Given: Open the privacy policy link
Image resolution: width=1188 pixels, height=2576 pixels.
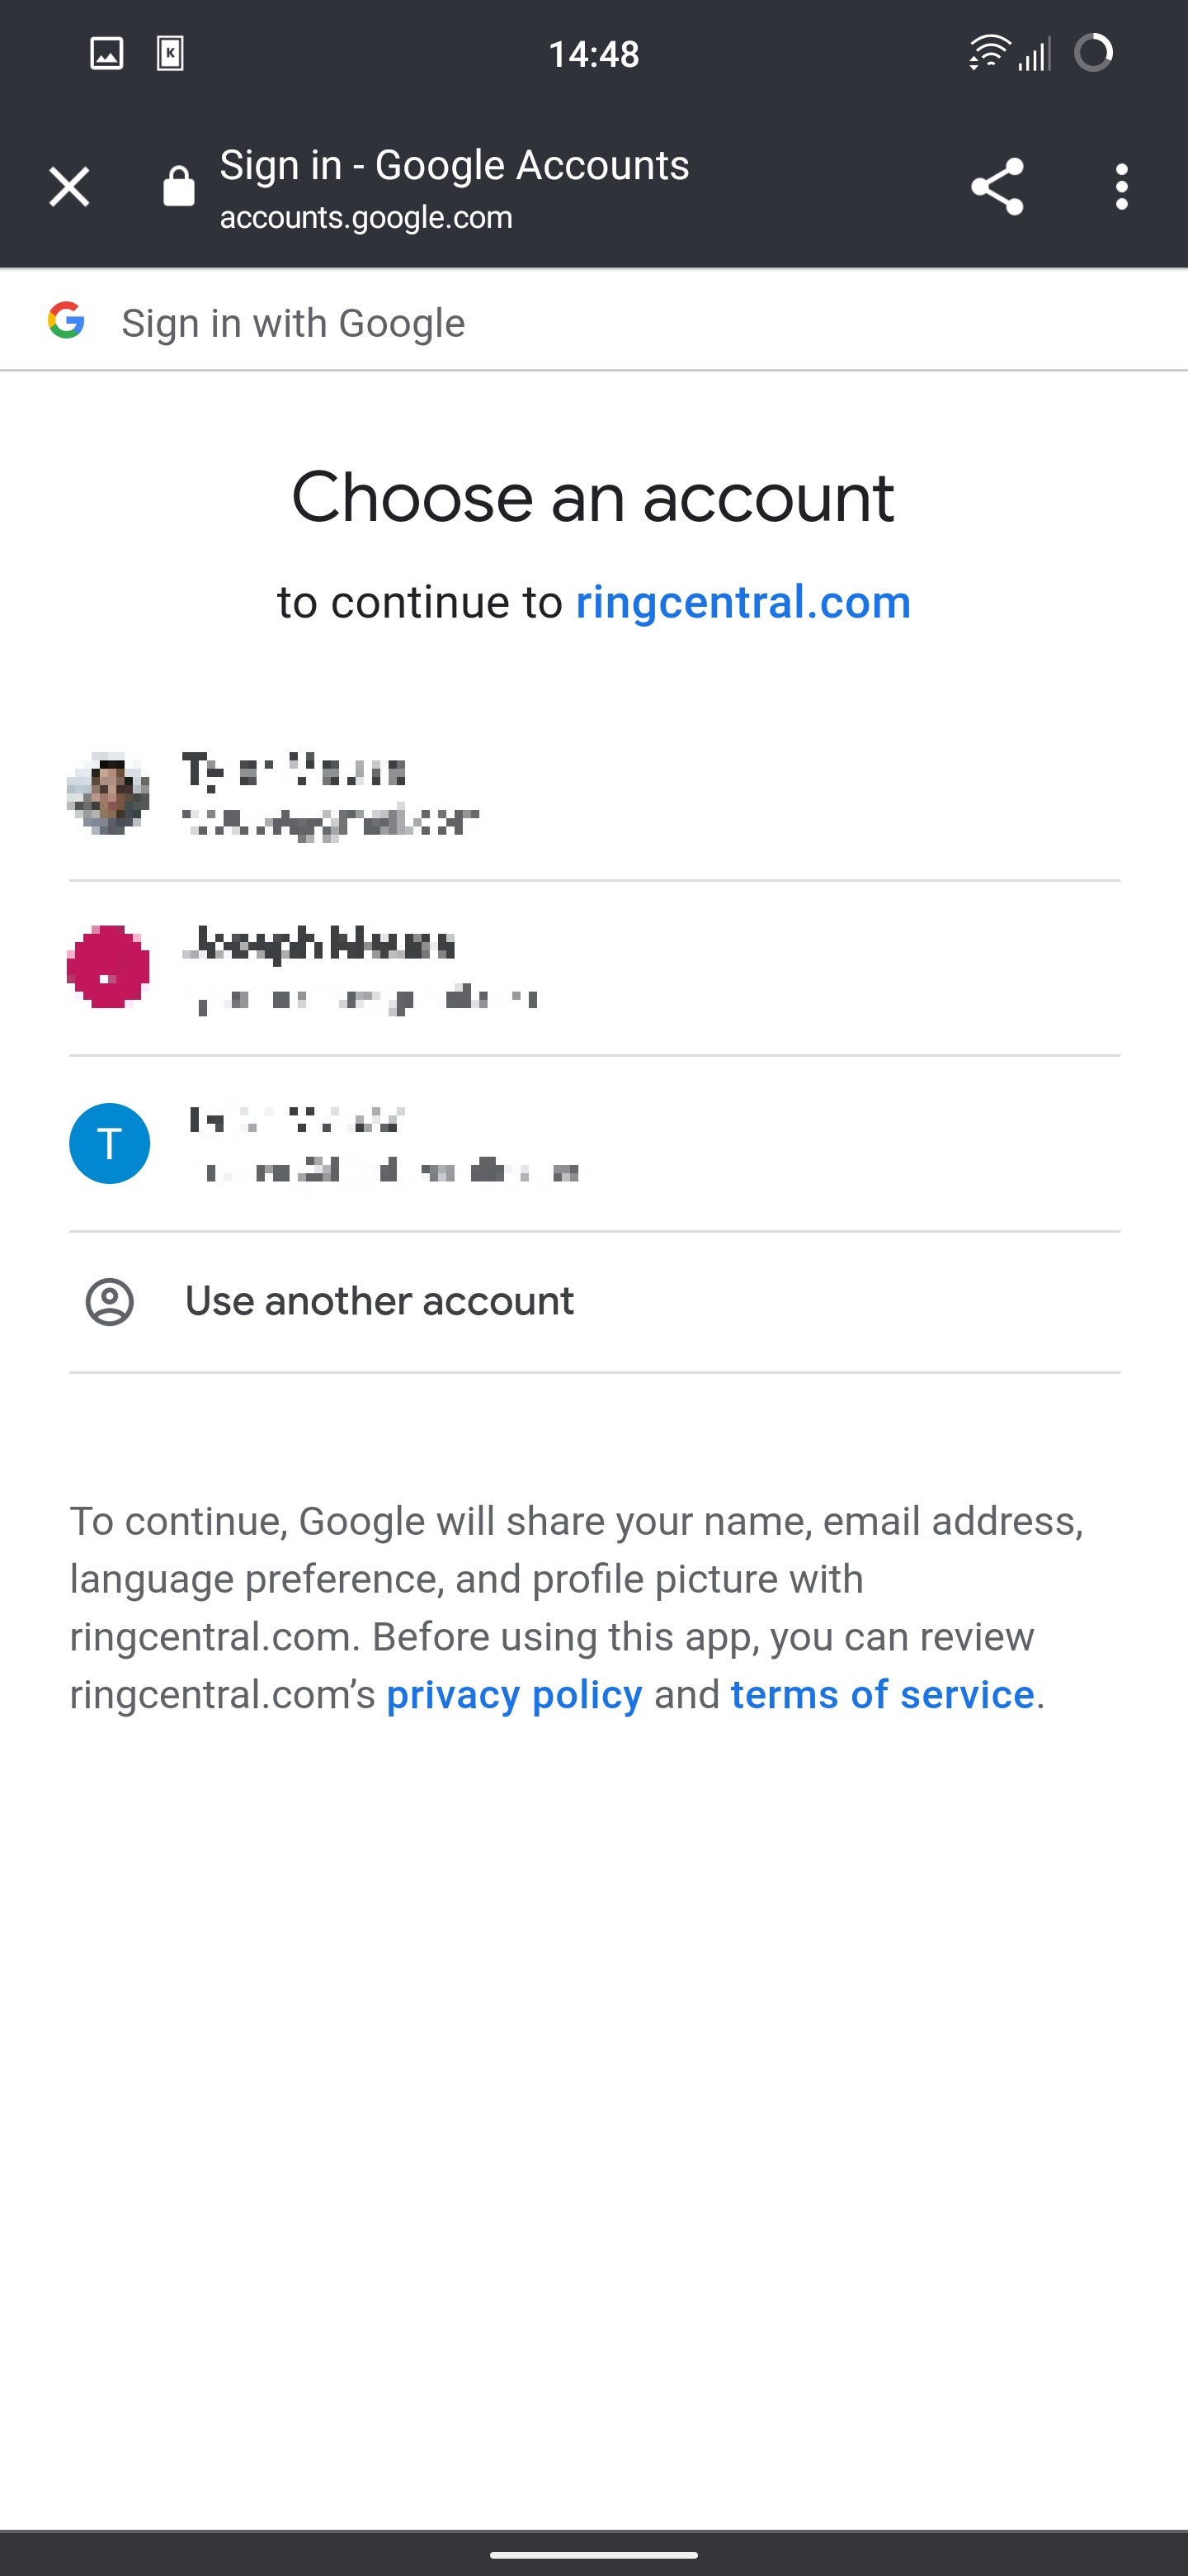Looking at the screenshot, I should pyautogui.click(x=515, y=1695).
